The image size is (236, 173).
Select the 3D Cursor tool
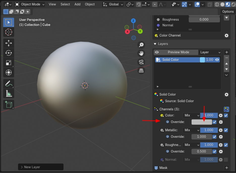click(x=9, y=32)
